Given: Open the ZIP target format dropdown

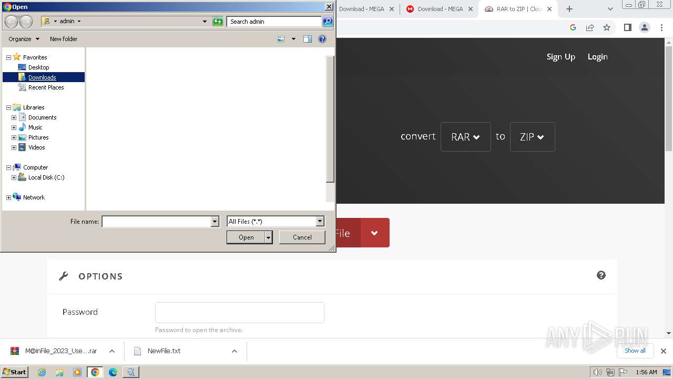Looking at the screenshot, I should point(532,137).
